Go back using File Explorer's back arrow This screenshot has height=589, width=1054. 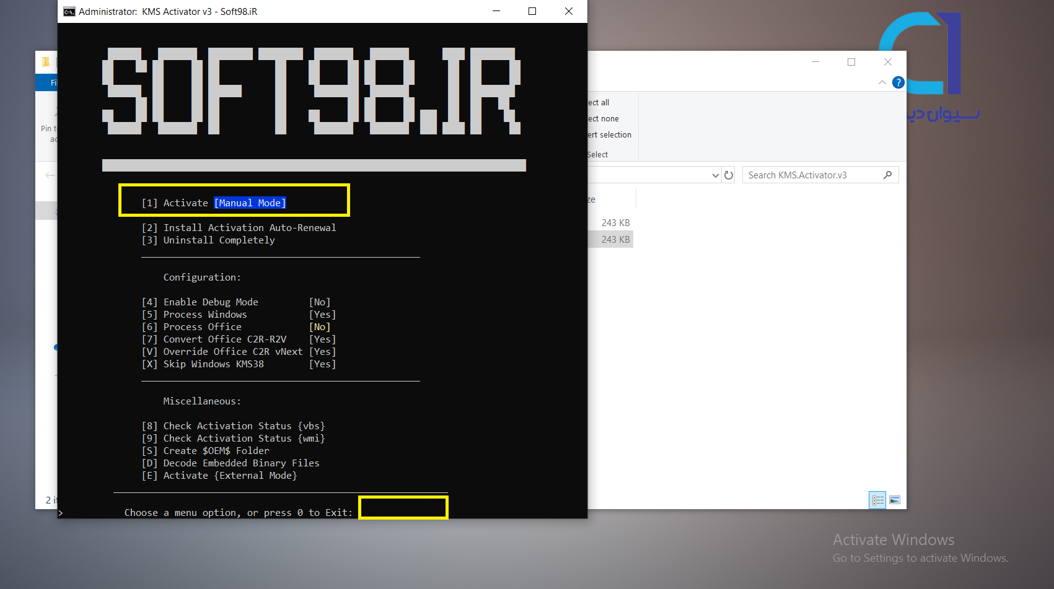point(50,175)
